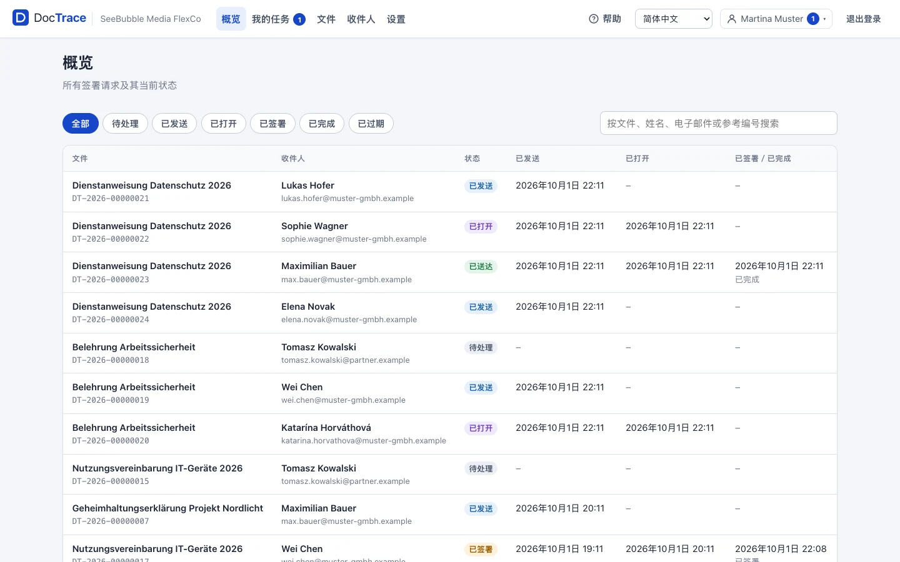This screenshot has width=900, height=562.
Task: Filter the list by 已签署
Action: point(272,124)
